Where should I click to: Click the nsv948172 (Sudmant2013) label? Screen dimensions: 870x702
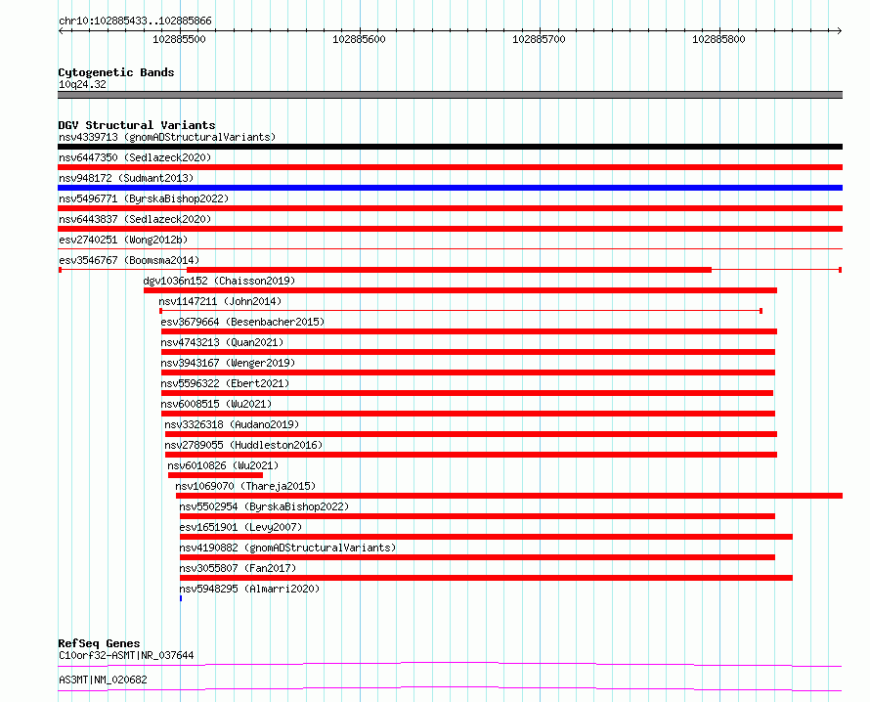tap(126, 178)
